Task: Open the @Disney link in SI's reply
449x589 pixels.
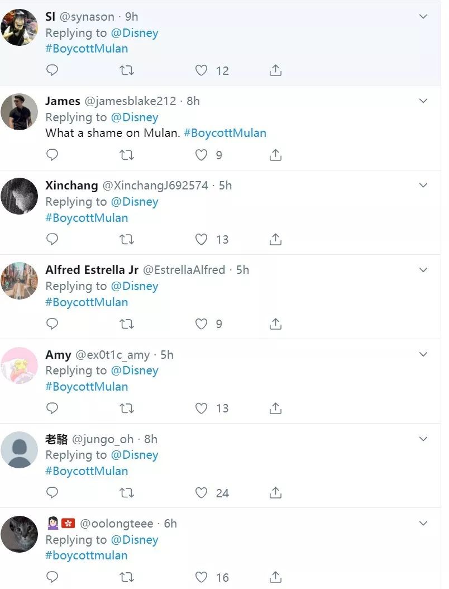Action: pyautogui.click(x=135, y=33)
